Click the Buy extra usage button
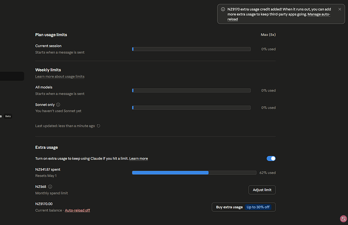Screen dimensions: 348x225 tap(244, 207)
